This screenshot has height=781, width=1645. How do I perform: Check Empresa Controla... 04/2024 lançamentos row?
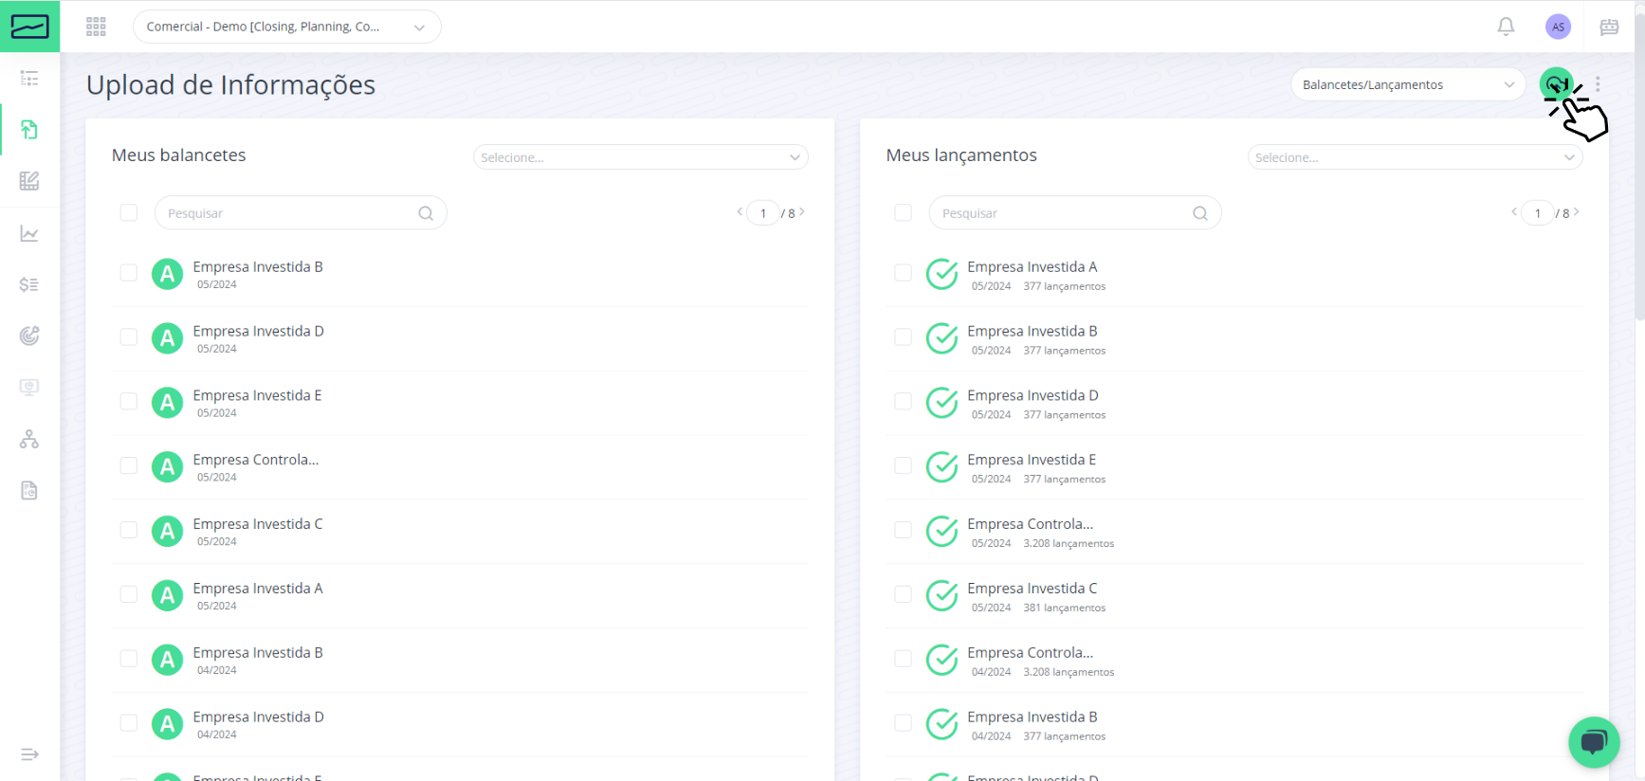coord(904,659)
